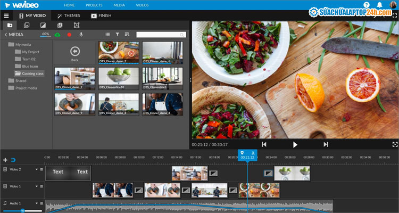Open the Project media folder
This screenshot has height=213, width=399.
click(22, 88)
